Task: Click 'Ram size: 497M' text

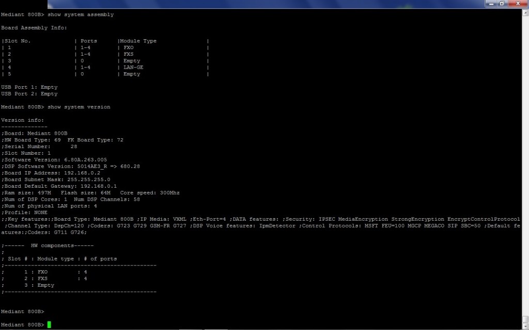Action: [28, 193]
